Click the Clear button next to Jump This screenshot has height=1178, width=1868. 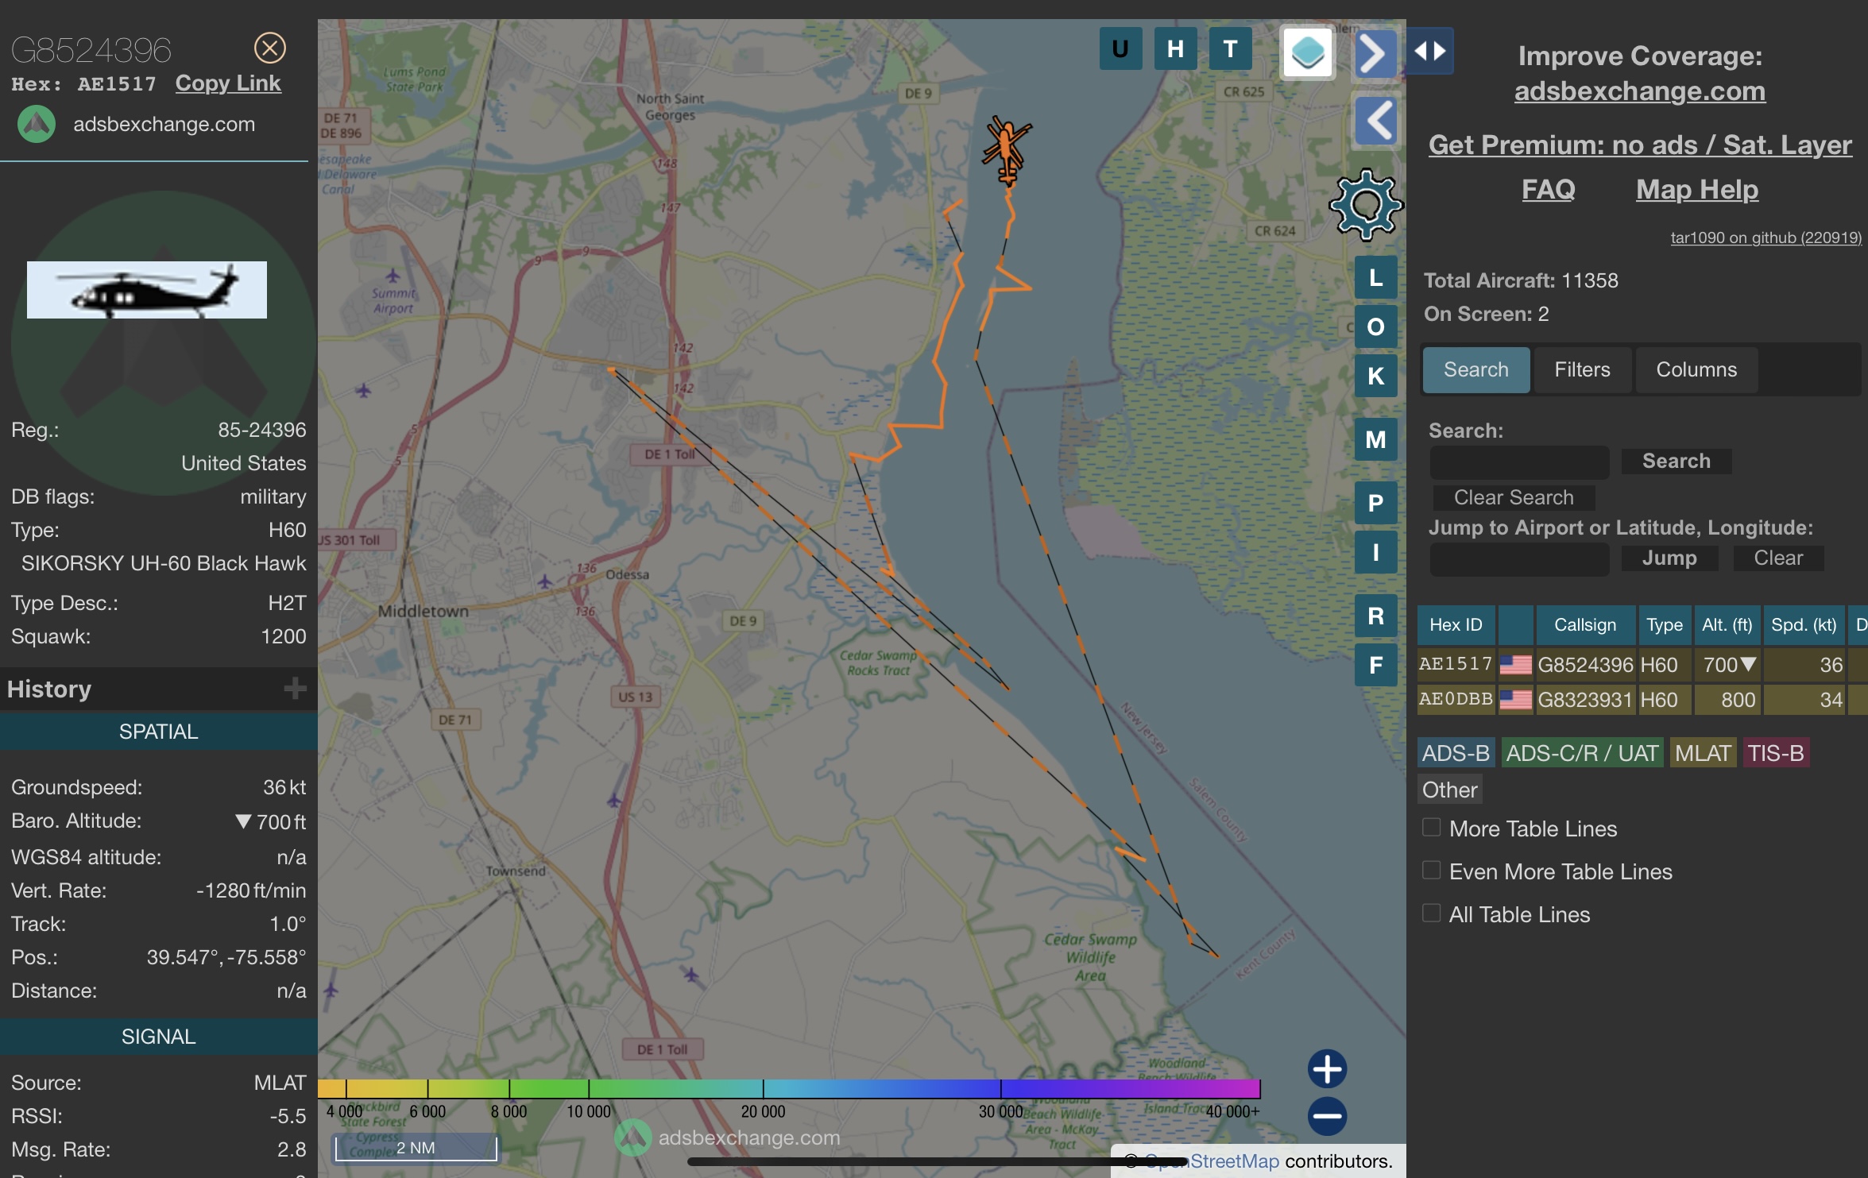coord(1778,558)
